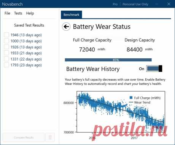The width and height of the screenshot is (175, 145).
Task: Check the 1946 (13 days ago) result box
Action: coord(6,35)
